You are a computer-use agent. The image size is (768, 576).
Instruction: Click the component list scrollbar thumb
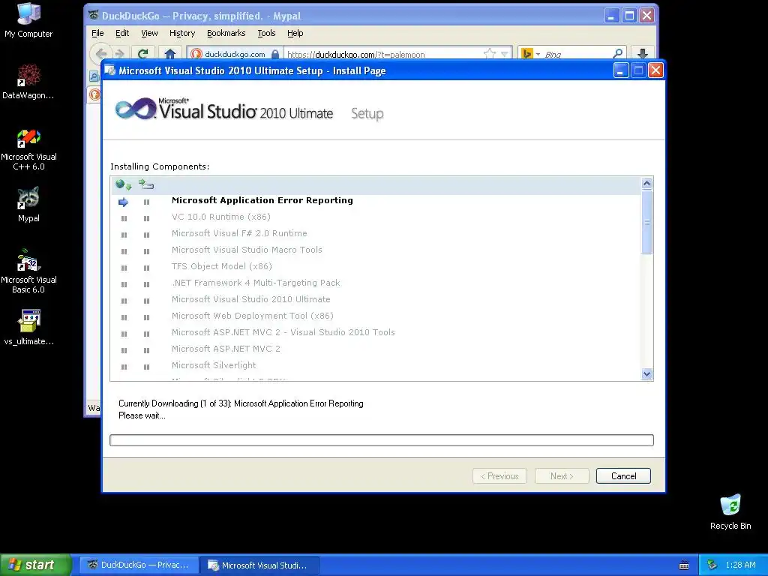coord(646,222)
